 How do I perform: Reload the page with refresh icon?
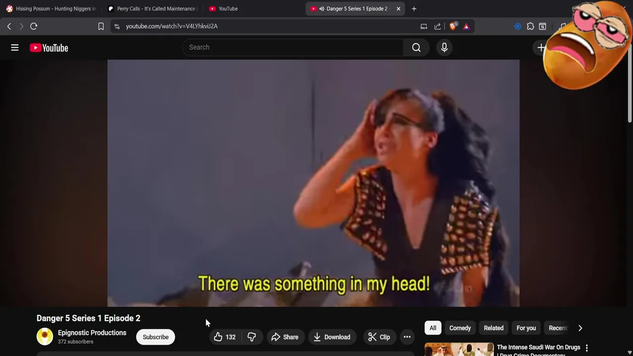34,26
